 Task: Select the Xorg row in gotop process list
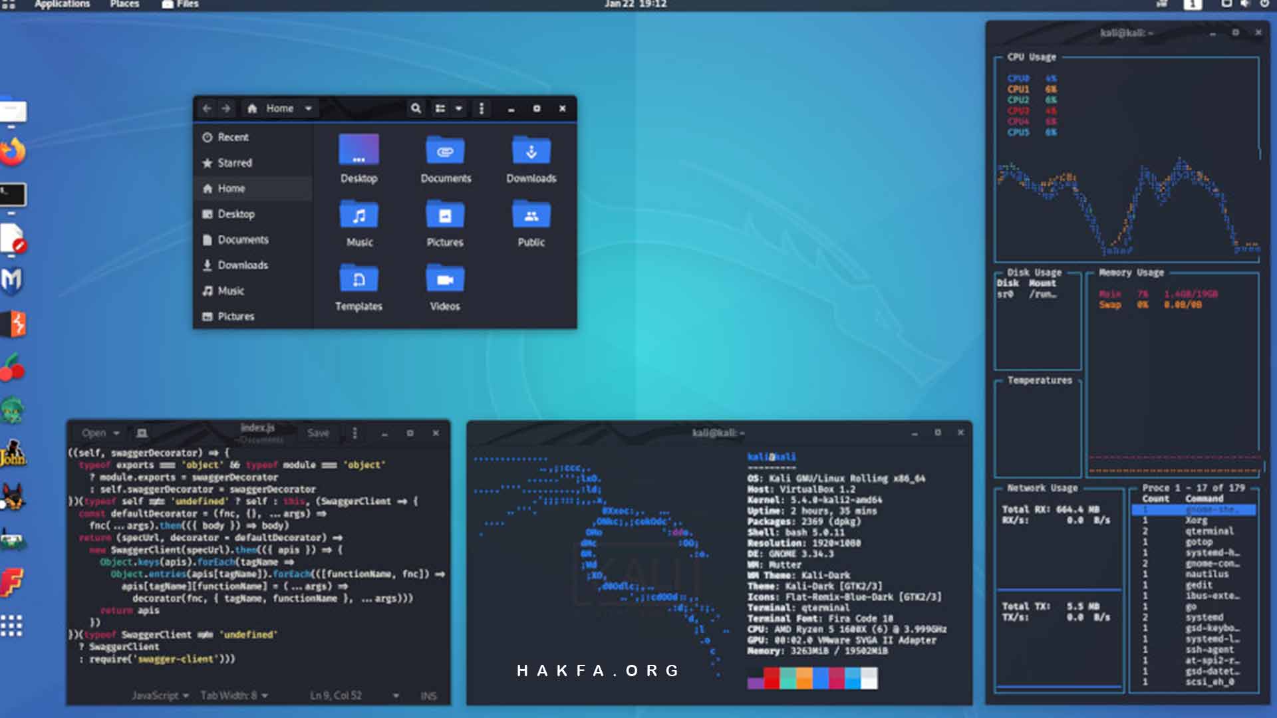pos(1194,521)
